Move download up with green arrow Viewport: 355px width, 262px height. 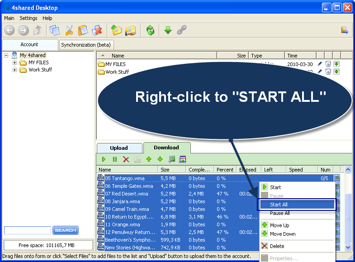(149, 159)
